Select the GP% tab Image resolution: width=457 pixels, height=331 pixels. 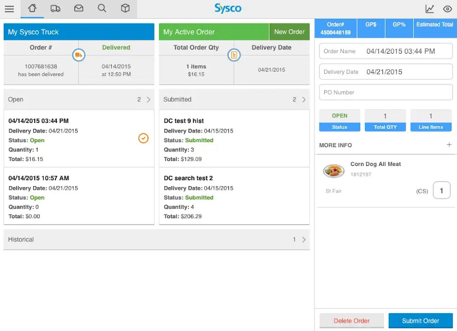tap(399, 28)
